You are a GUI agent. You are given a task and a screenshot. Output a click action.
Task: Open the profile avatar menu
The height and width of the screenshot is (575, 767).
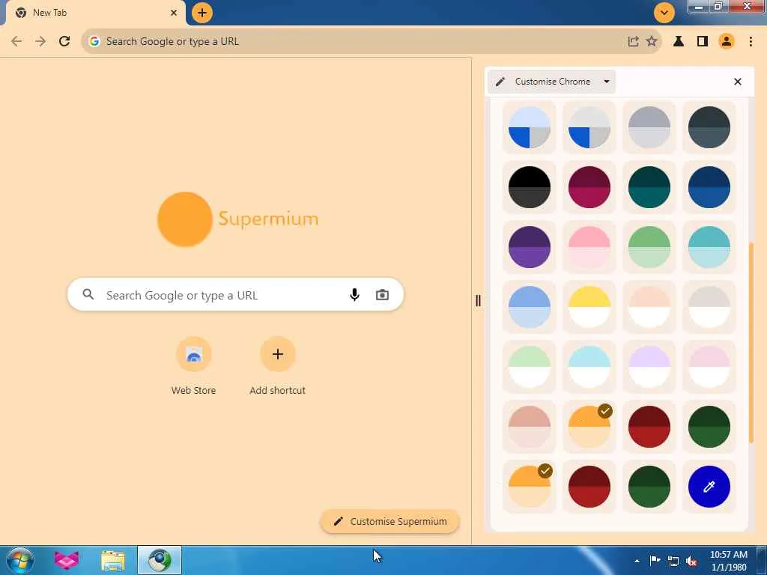coord(727,42)
